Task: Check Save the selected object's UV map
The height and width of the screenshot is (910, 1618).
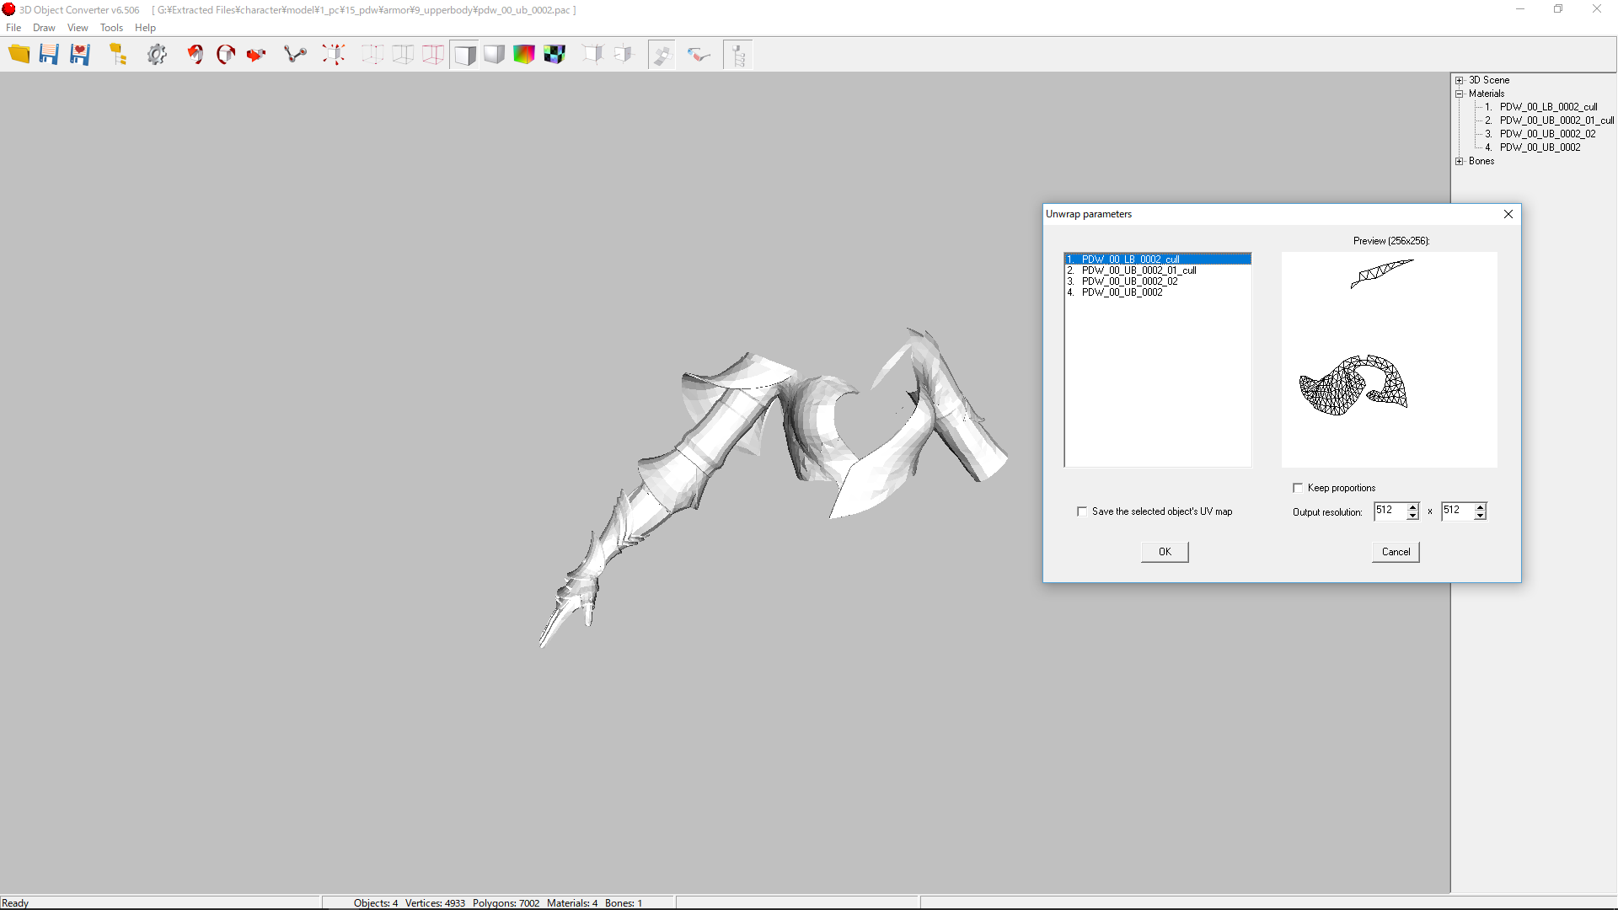Action: (x=1082, y=511)
